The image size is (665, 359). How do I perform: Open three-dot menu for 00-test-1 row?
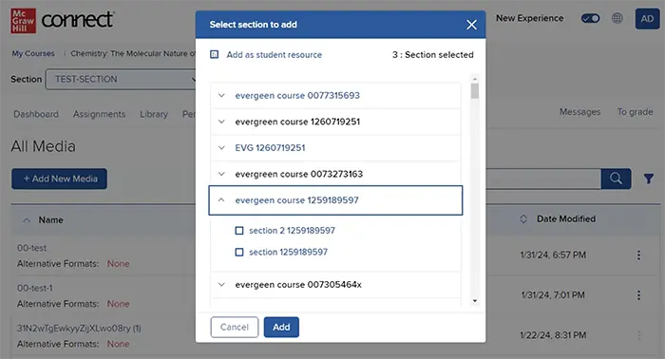click(638, 295)
